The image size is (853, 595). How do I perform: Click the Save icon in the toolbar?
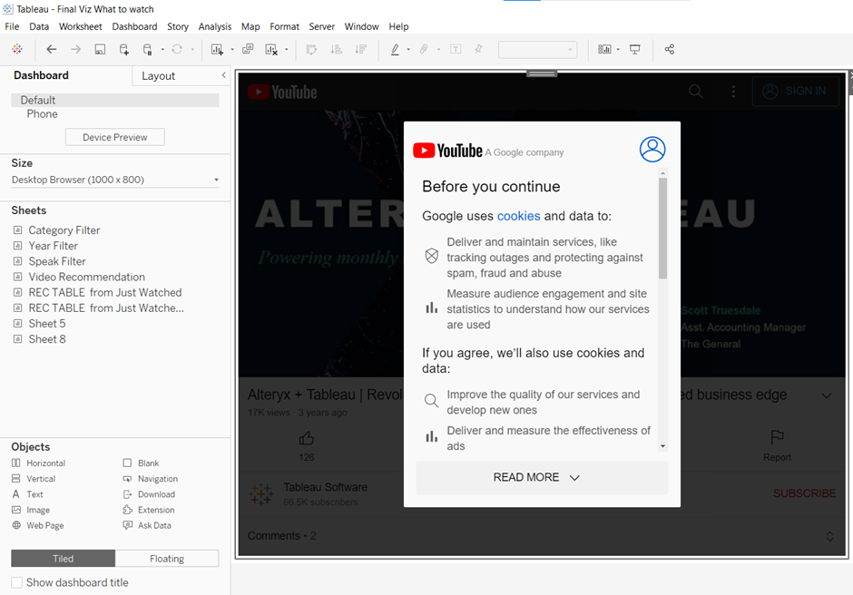point(100,50)
